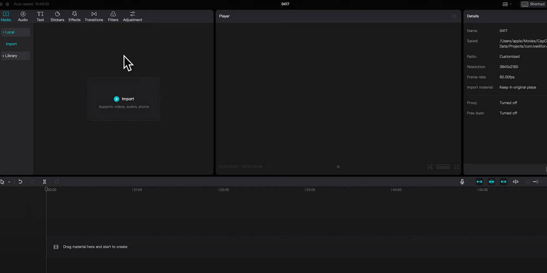This screenshot has width=547, height=273.
Task: Click the 01:00 mark on timeline ruler
Action: click(x=137, y=190)
